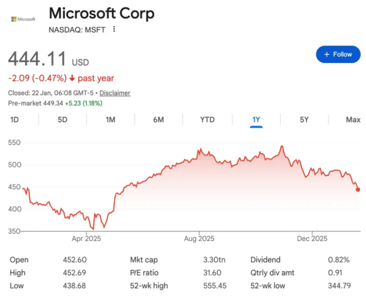Click the Follow button
Screen dimensions: 366x297
338,54
